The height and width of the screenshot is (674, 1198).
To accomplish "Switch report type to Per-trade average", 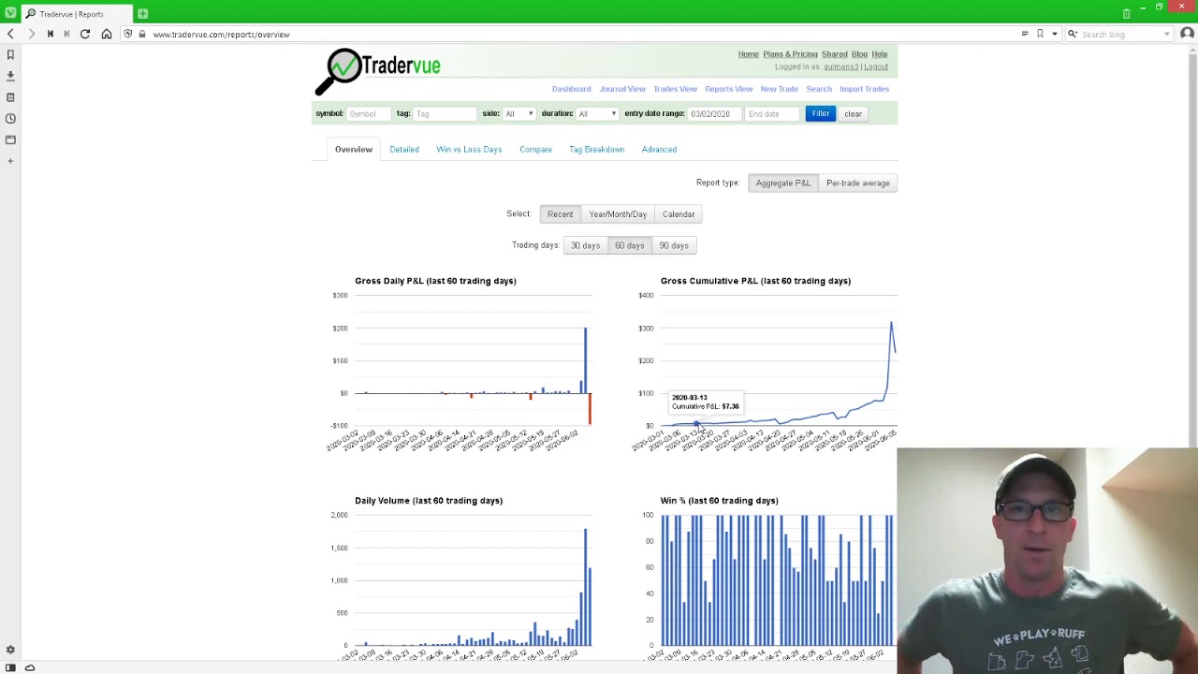I will [858, 183].
